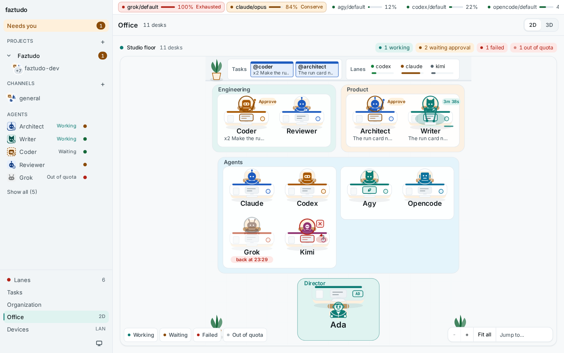Click the failed X badge on Kimi

click(320, 224)
